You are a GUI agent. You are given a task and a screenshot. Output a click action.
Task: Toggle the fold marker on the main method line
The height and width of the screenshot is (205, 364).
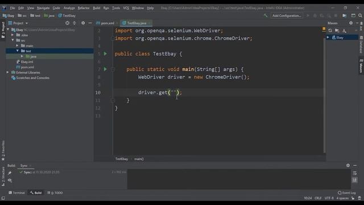(113, 69)
